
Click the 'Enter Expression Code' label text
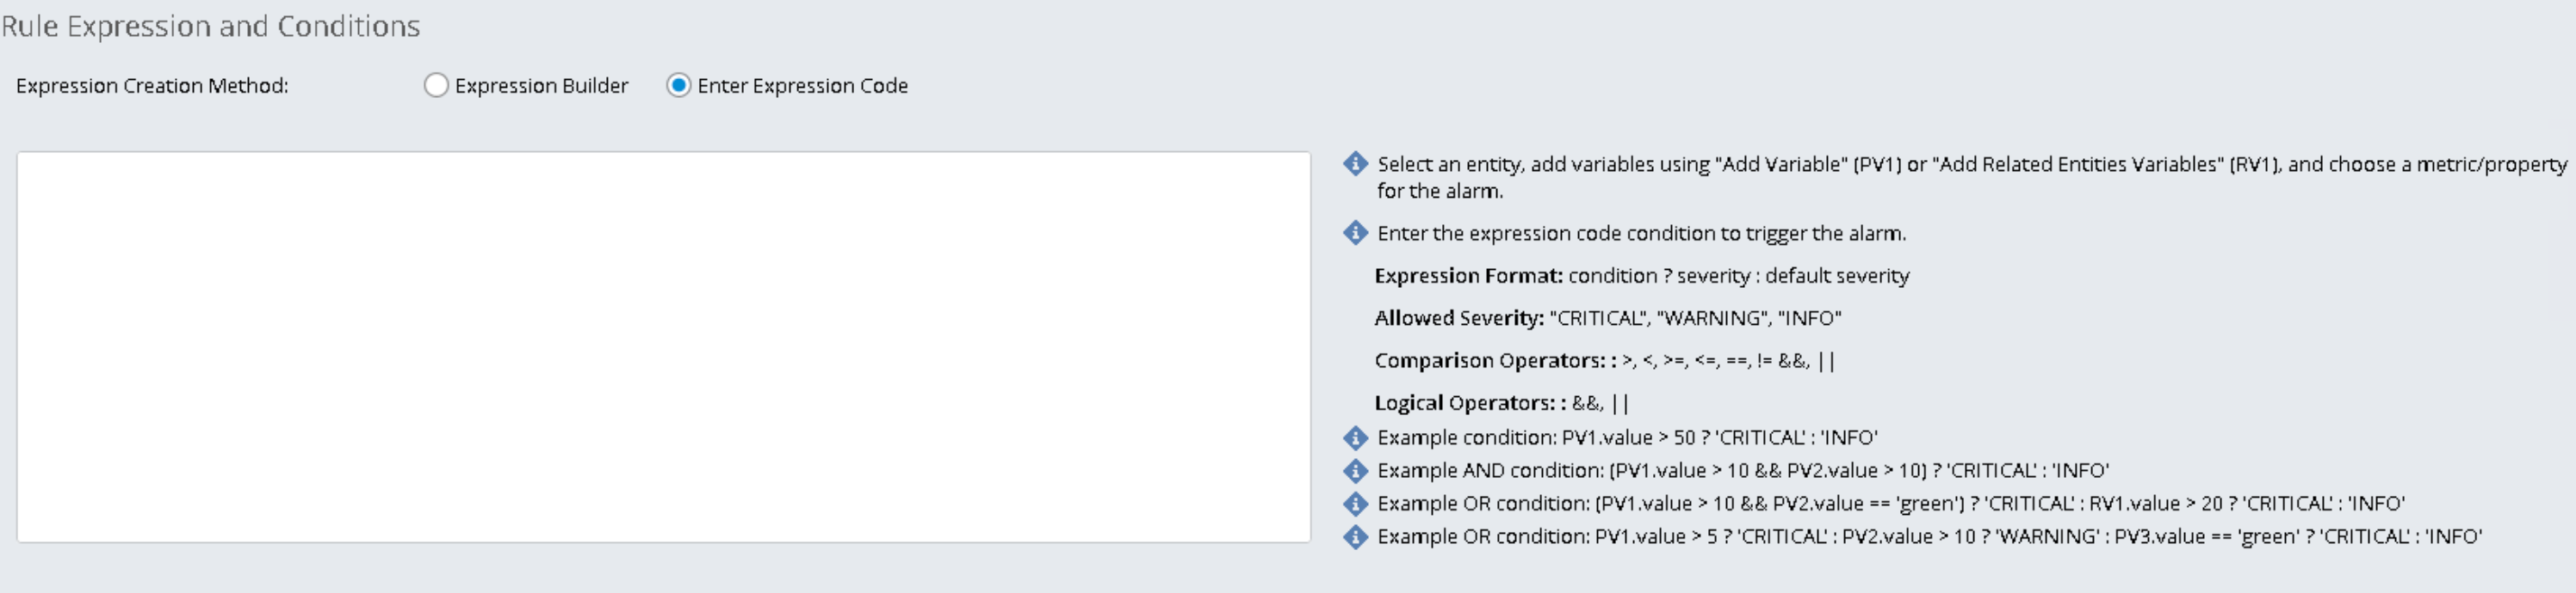802,86
